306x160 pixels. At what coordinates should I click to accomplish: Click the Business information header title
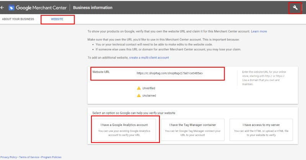(x=93, y=8)
